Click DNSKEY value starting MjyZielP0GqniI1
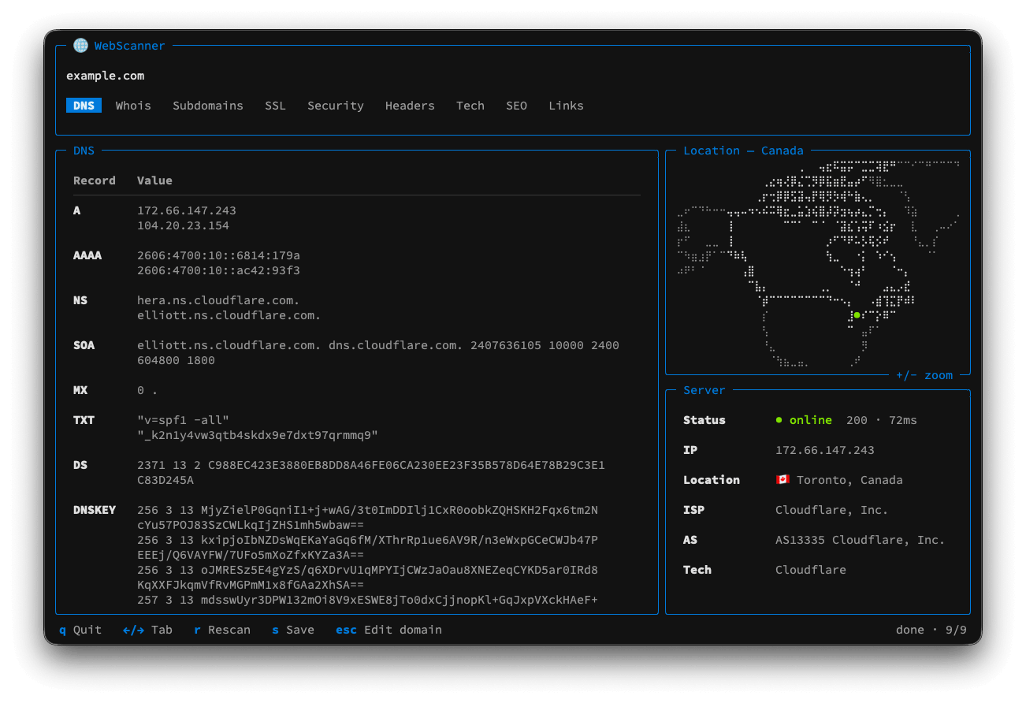Screen dimensions: 1026x703 click(368, 517)
